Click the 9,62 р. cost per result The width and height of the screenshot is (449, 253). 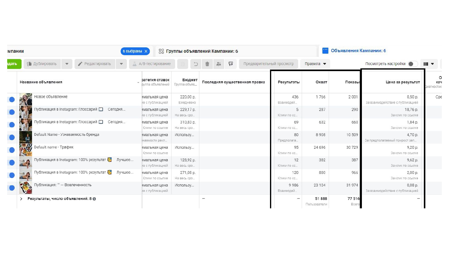(412, 160)
